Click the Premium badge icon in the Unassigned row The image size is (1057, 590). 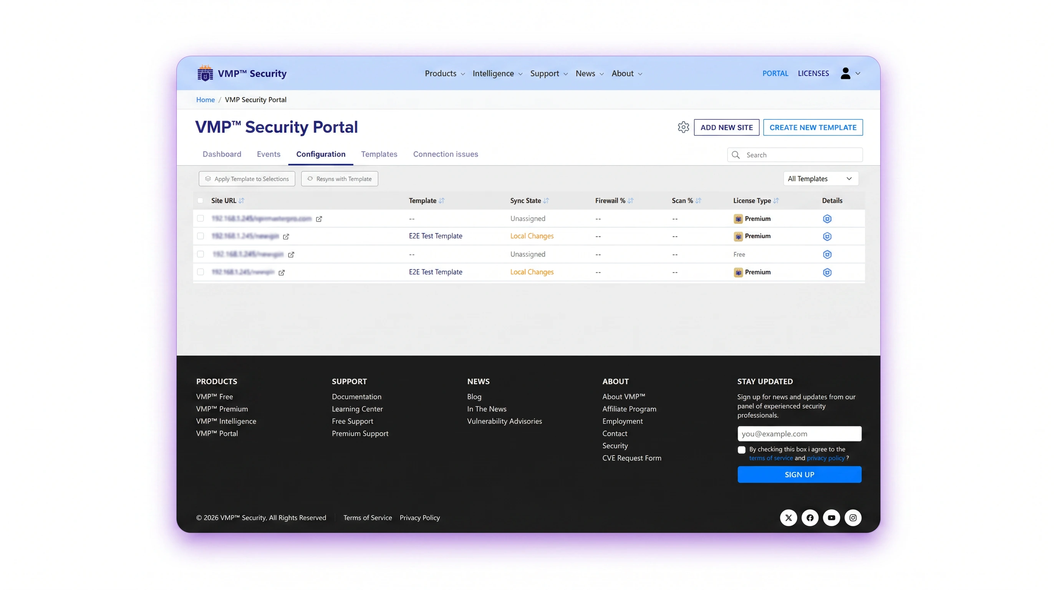(x=738, y=219)
